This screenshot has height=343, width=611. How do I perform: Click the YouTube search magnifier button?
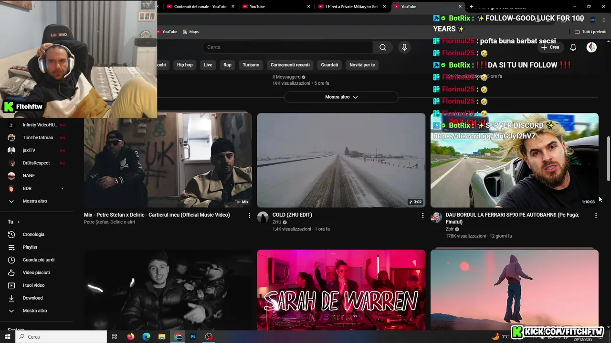point(383,47)
